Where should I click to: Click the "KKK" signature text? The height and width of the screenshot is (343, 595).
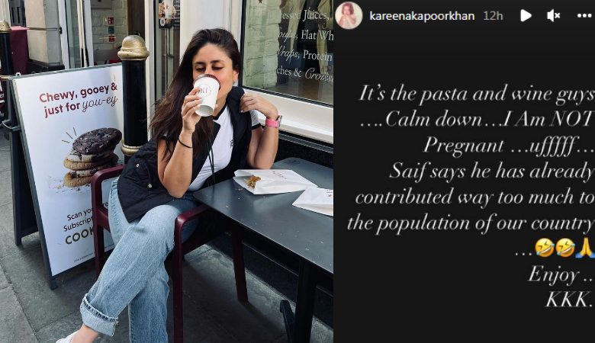[569, 300]
